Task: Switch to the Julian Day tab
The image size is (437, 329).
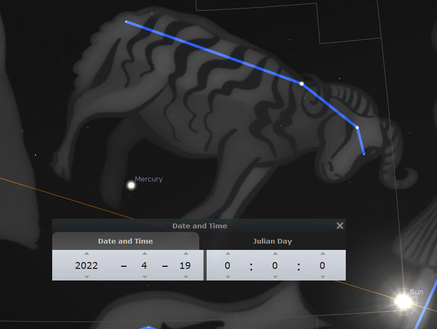Action: 273,241
